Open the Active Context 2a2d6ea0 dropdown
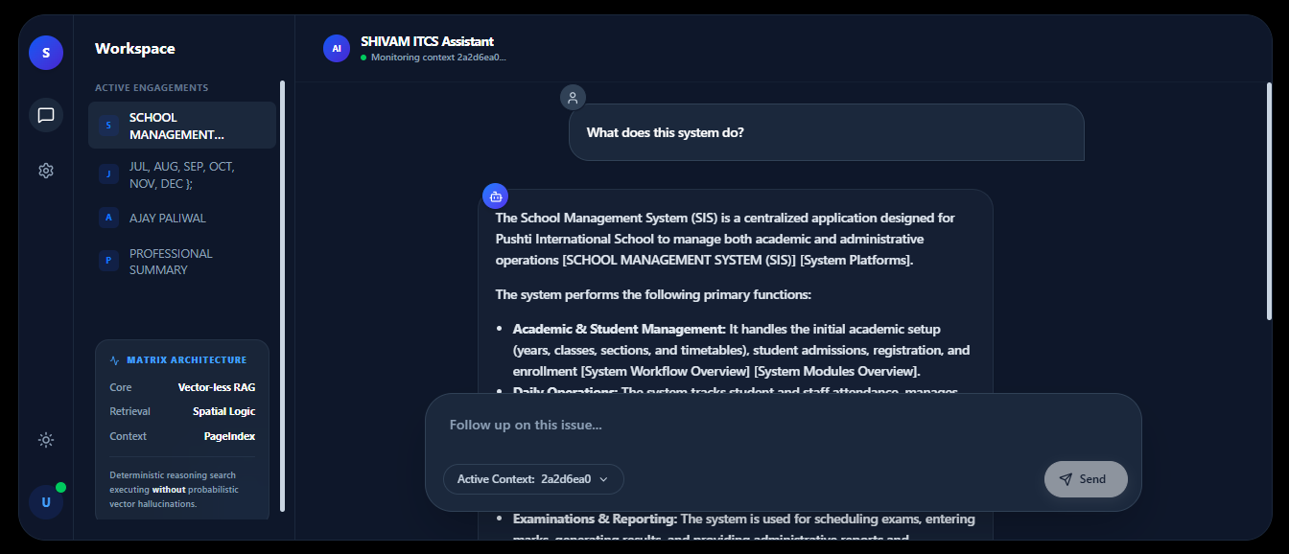The image size is (1289, 554). 533,479
